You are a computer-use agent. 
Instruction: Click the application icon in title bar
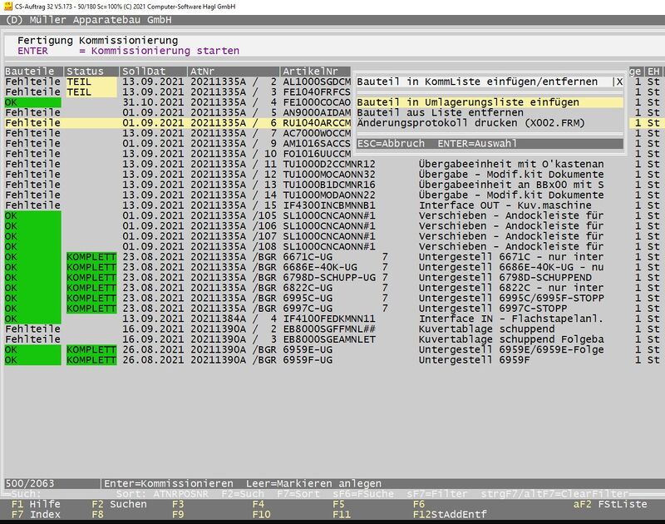tap(7, 6)
